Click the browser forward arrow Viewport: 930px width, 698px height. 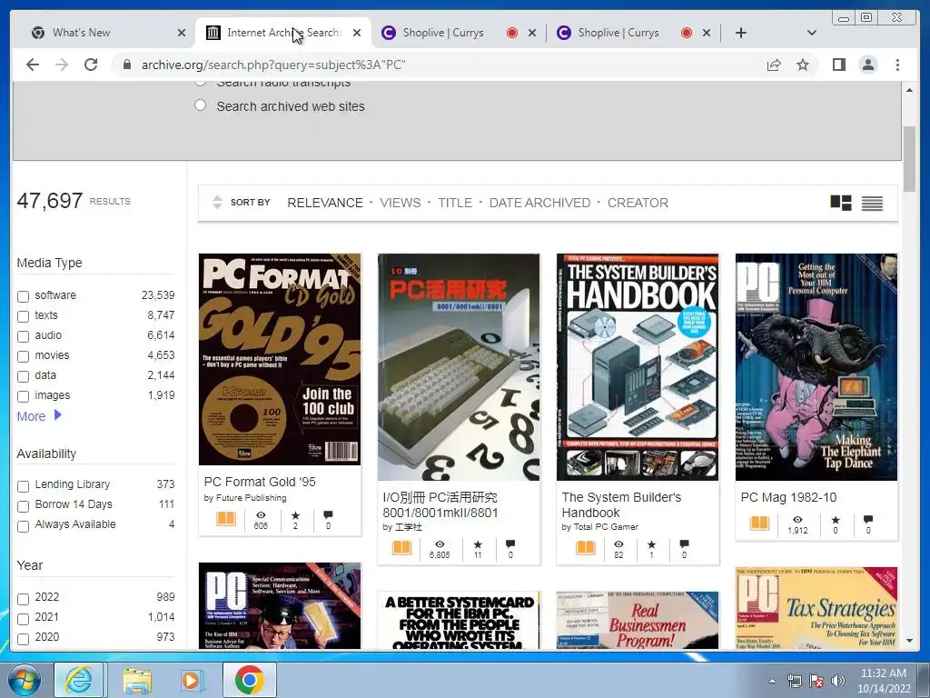pos(62,65)
